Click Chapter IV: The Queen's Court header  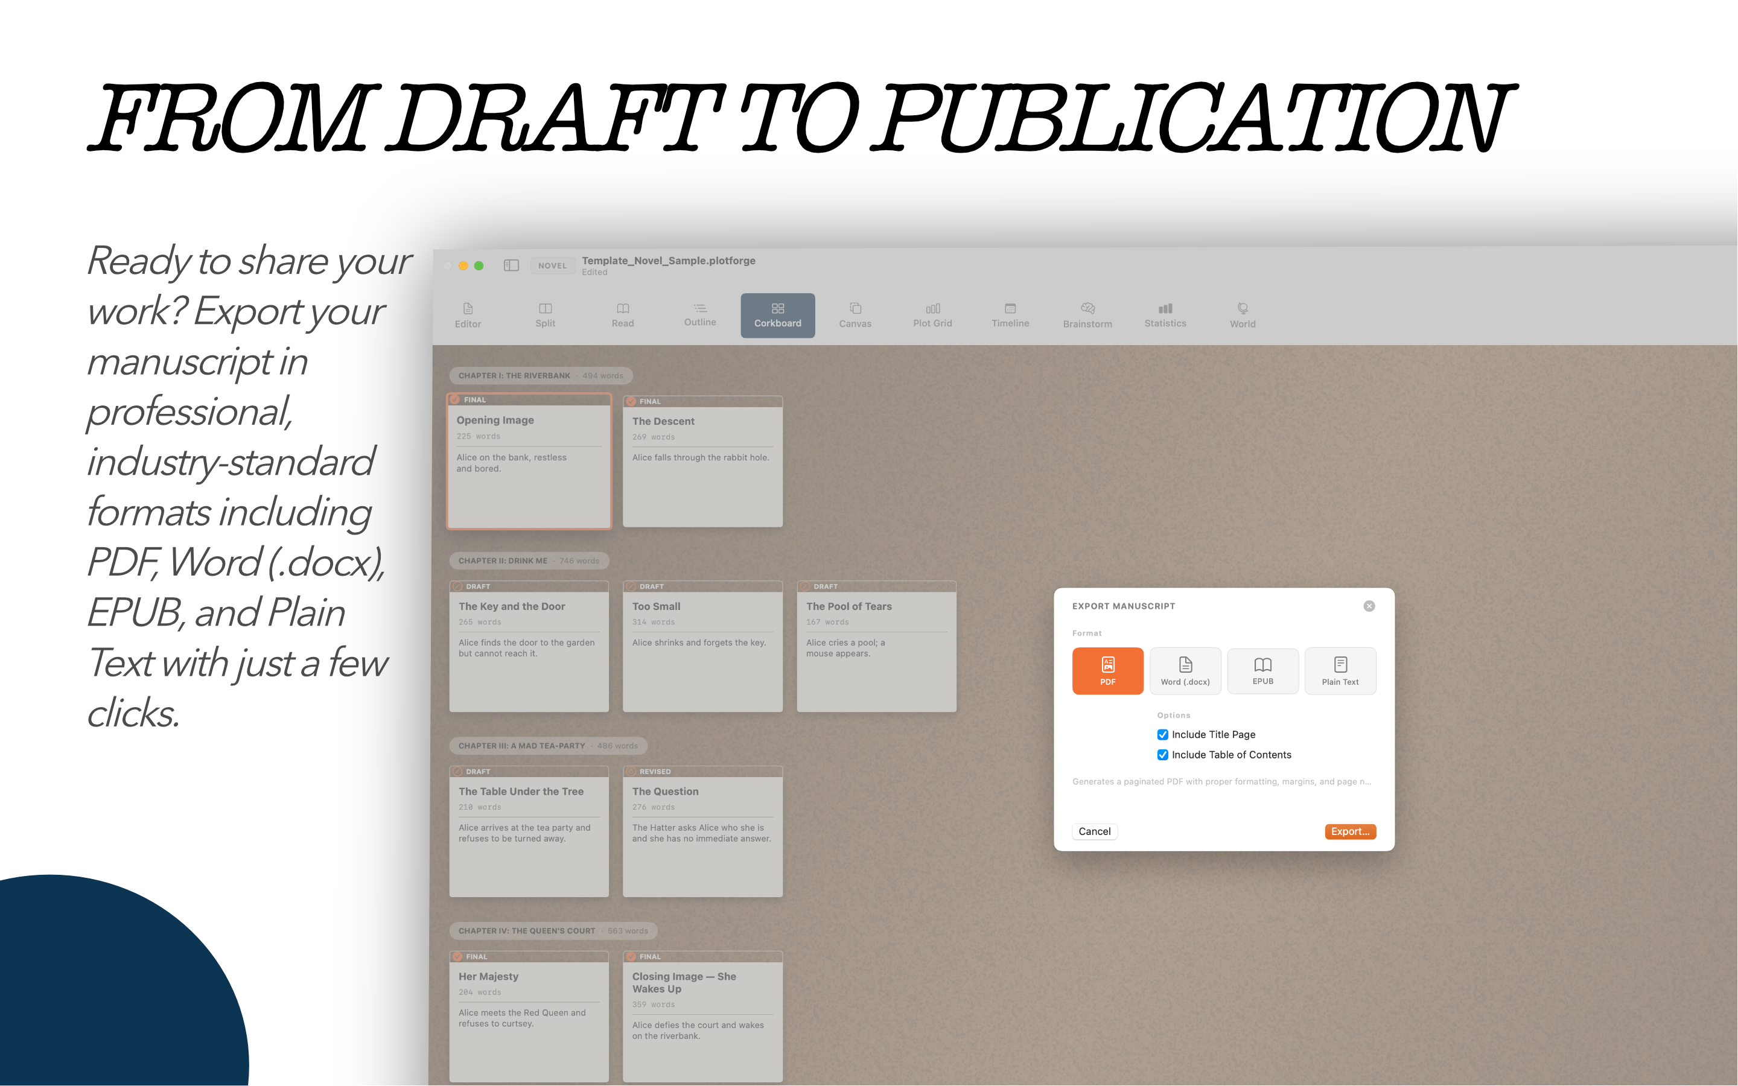553,931
